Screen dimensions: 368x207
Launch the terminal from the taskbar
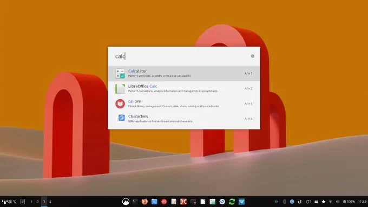(x=135, y=202)
